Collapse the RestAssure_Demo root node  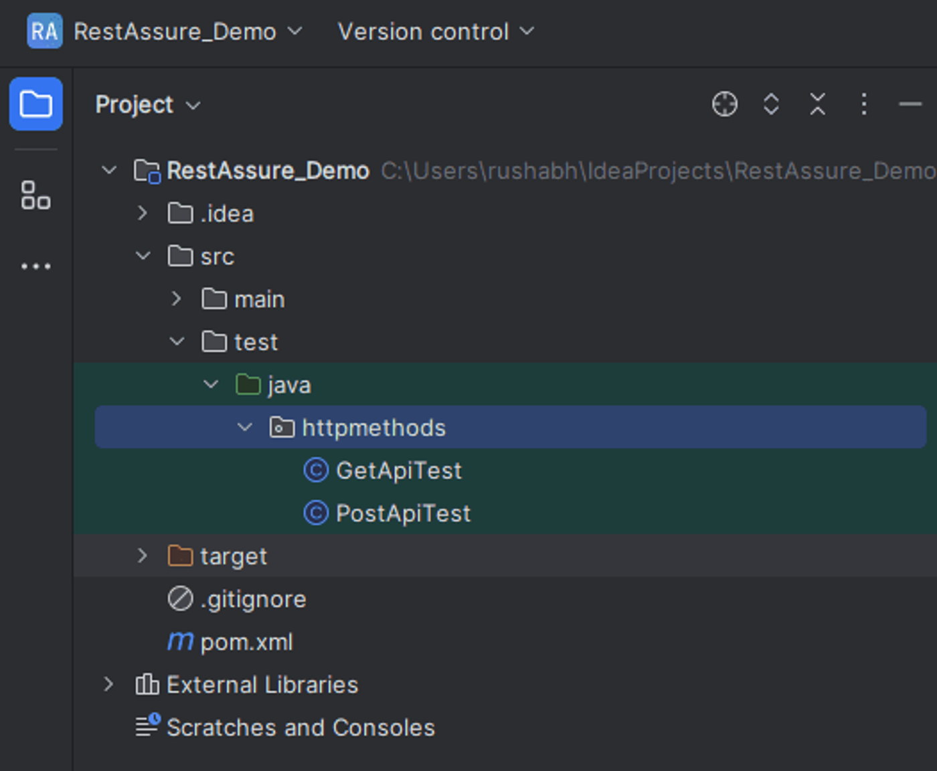[109, 171]
